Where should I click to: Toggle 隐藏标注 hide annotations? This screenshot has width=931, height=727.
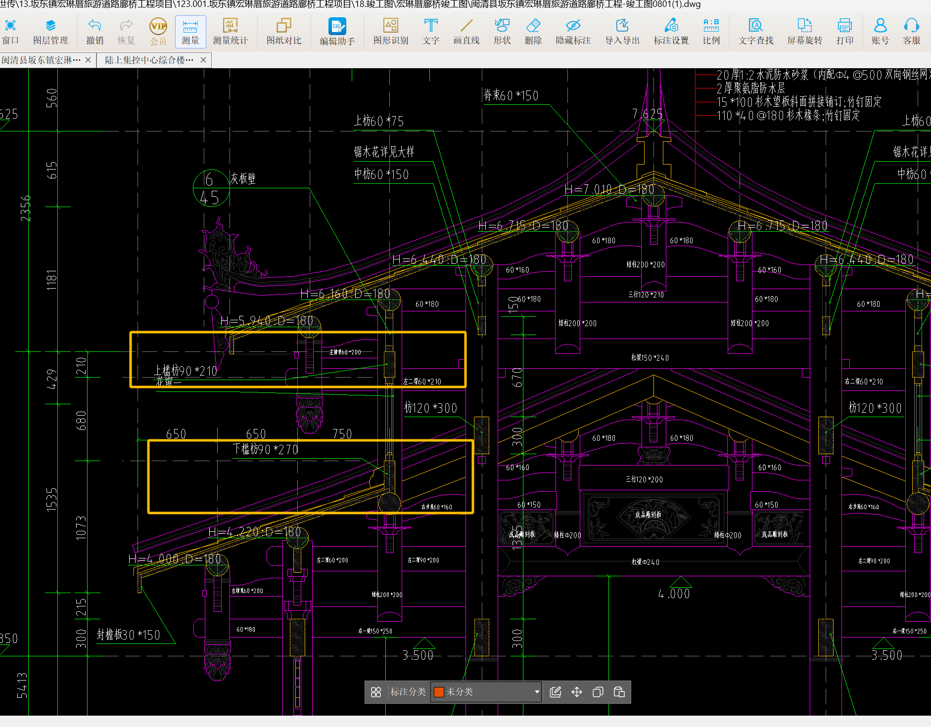point(573,32)
